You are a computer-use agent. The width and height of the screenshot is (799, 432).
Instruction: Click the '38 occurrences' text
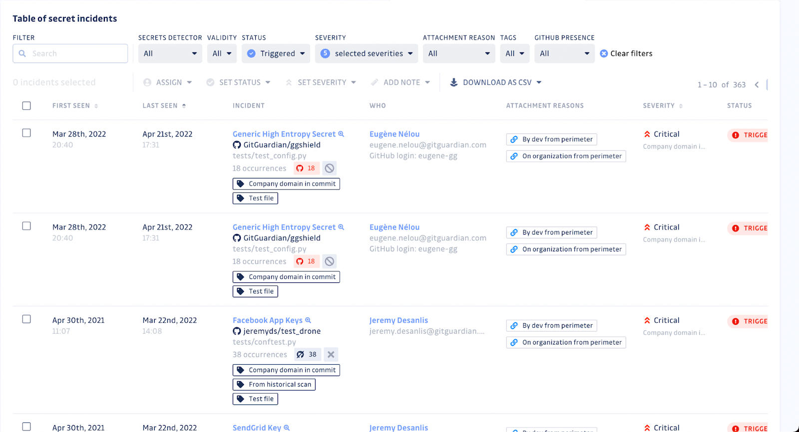pyautogui.click(x=260, y=355)
